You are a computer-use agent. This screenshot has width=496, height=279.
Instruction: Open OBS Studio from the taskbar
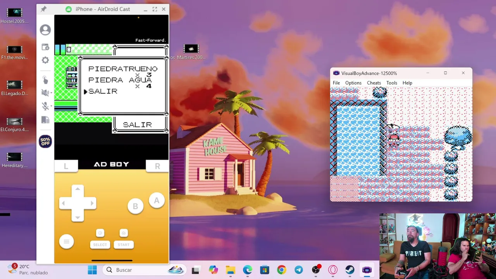[x=316, y=270]
